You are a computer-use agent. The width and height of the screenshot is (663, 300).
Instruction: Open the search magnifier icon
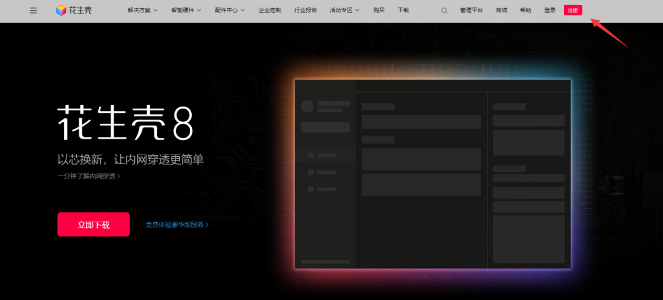(444, 10)
